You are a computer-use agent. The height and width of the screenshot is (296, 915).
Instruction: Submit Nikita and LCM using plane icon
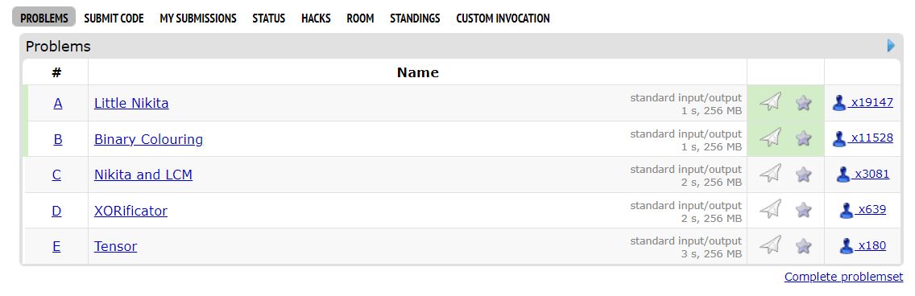[770, 174]
